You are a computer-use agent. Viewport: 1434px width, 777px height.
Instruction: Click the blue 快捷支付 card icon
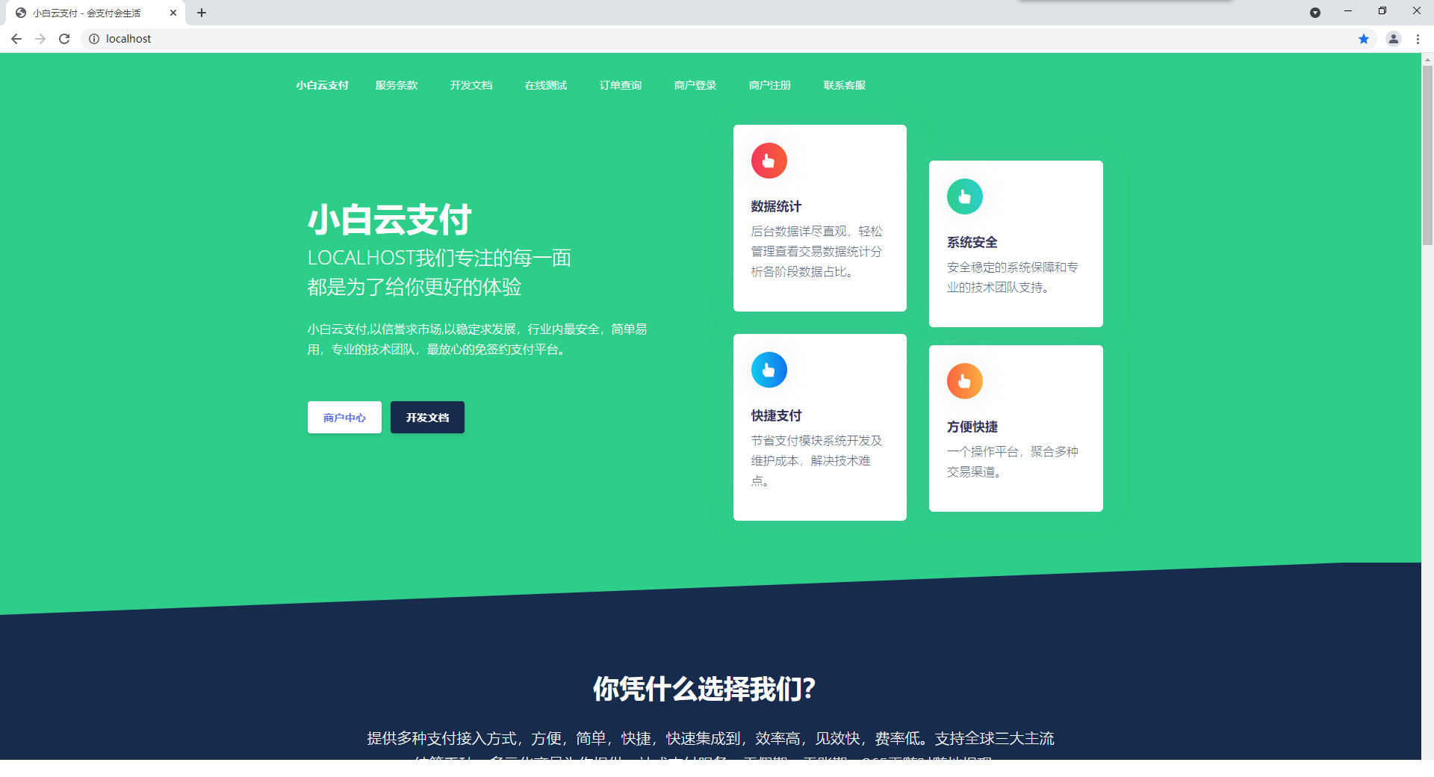[x=769, y=370]
